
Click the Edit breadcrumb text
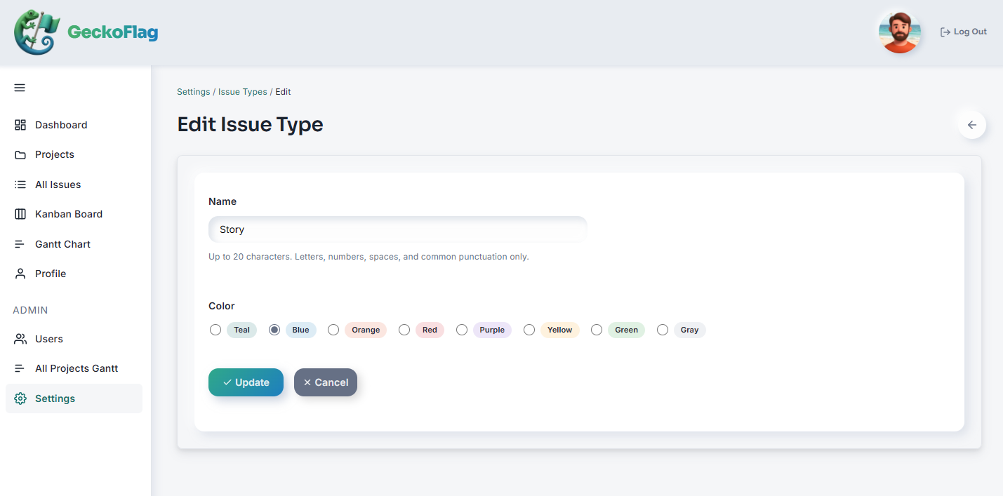coord(283,92)
